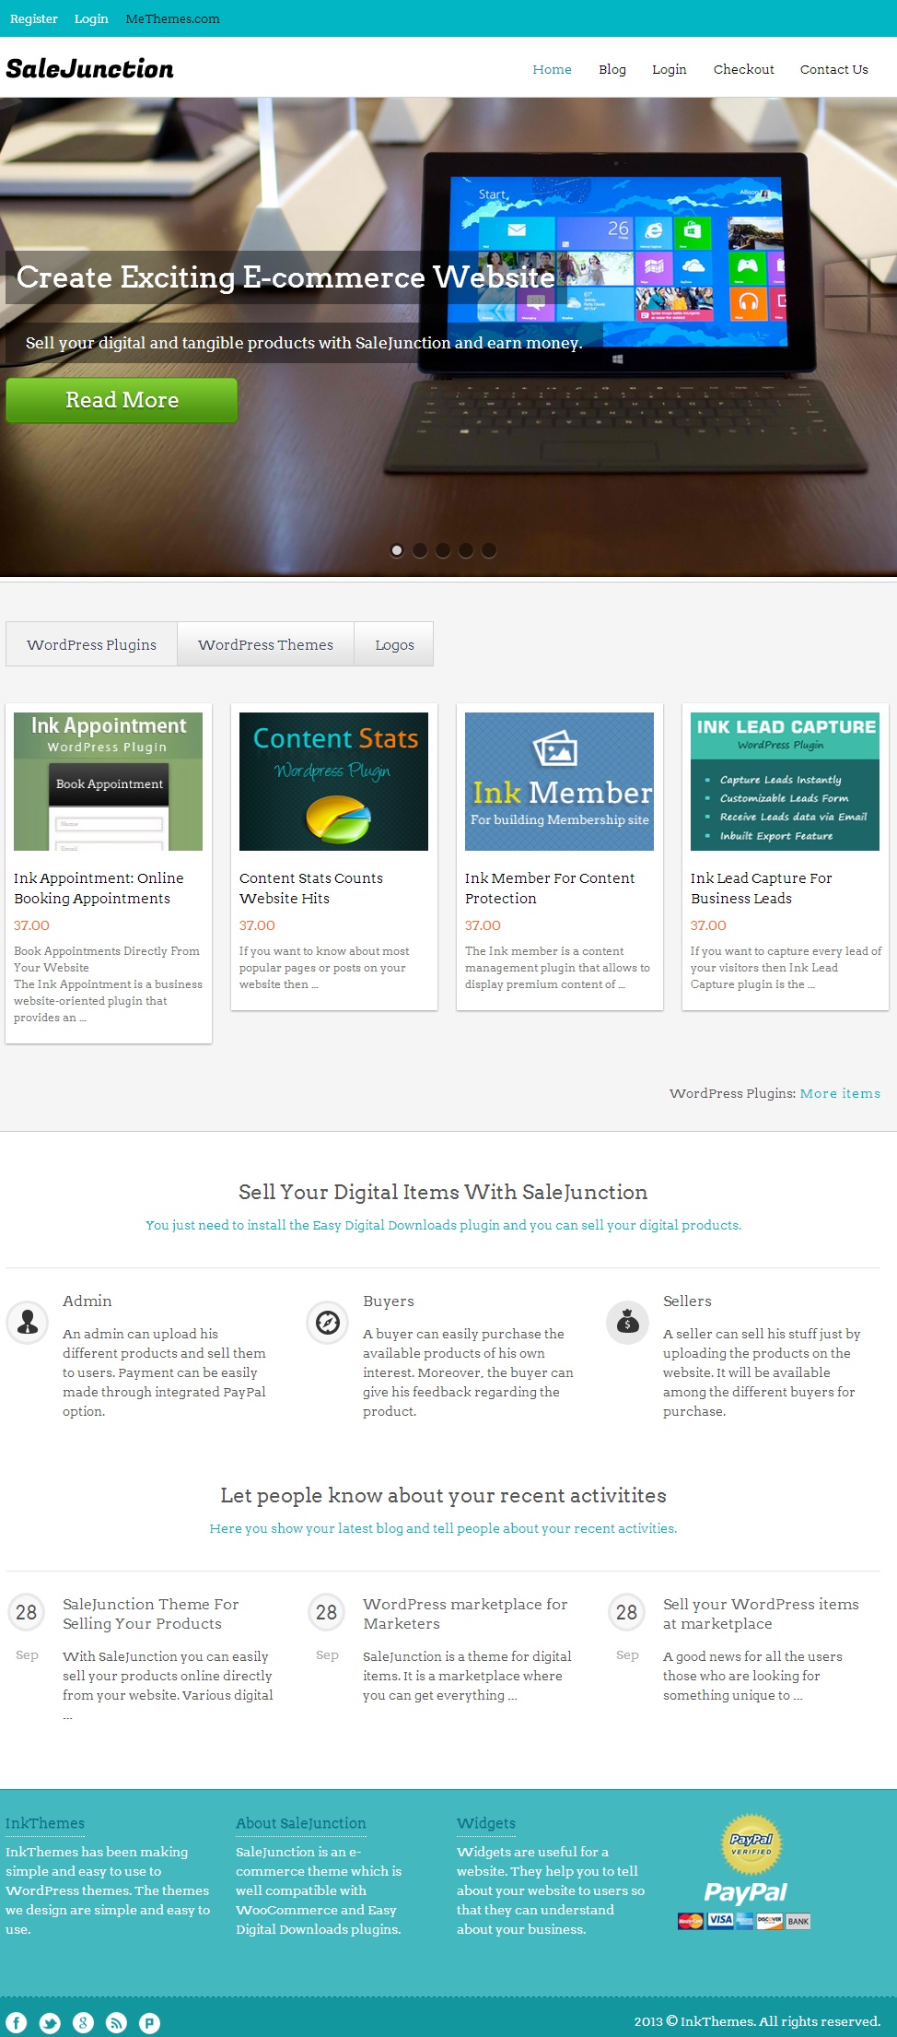Click the Bank payment icon
897x2037 pixels.
tap(798, 1921)
